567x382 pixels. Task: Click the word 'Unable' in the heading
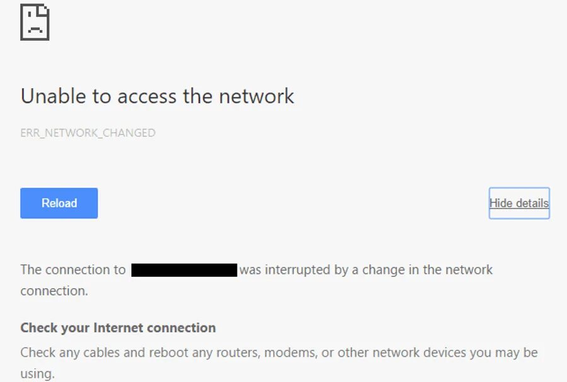click(x=54, y=96)
